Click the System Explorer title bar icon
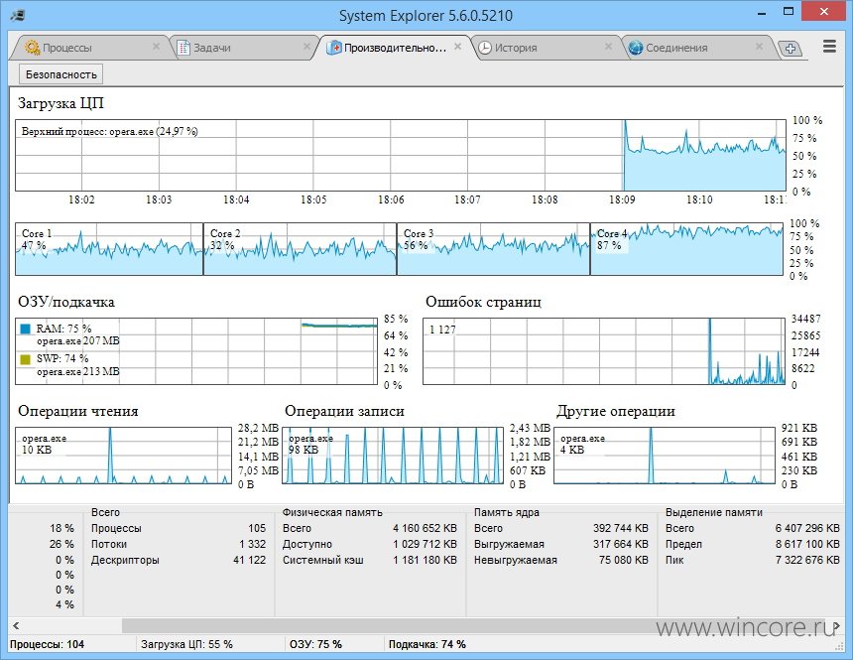853x660 pixels. (18, 14)
